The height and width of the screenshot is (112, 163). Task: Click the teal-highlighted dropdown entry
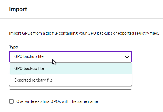point(71,68)
